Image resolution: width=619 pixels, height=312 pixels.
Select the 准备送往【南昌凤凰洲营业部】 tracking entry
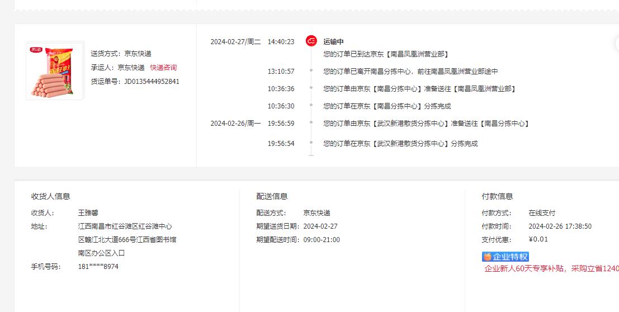click(419, 89)
